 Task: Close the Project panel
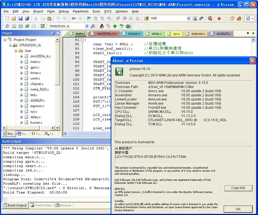pyautogui.click(x=58, y=33)
